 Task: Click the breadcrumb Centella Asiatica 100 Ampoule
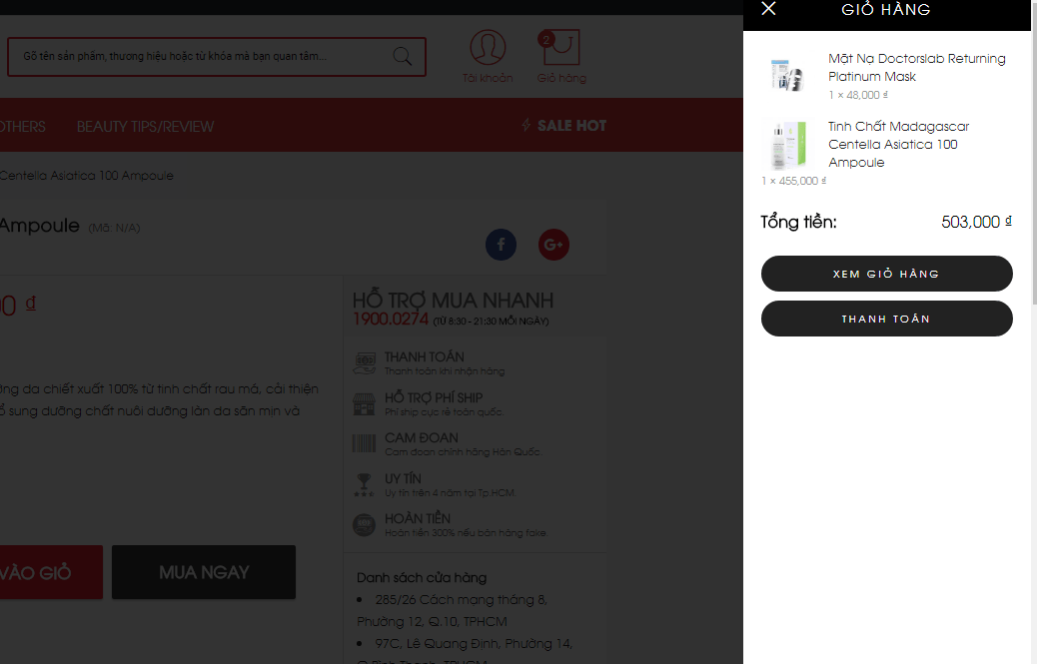click(87, 176)
